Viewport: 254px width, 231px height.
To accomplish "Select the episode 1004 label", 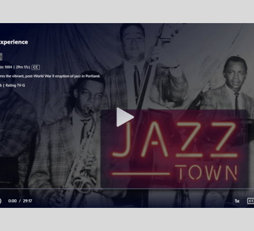I will click(x=6, y=67).
